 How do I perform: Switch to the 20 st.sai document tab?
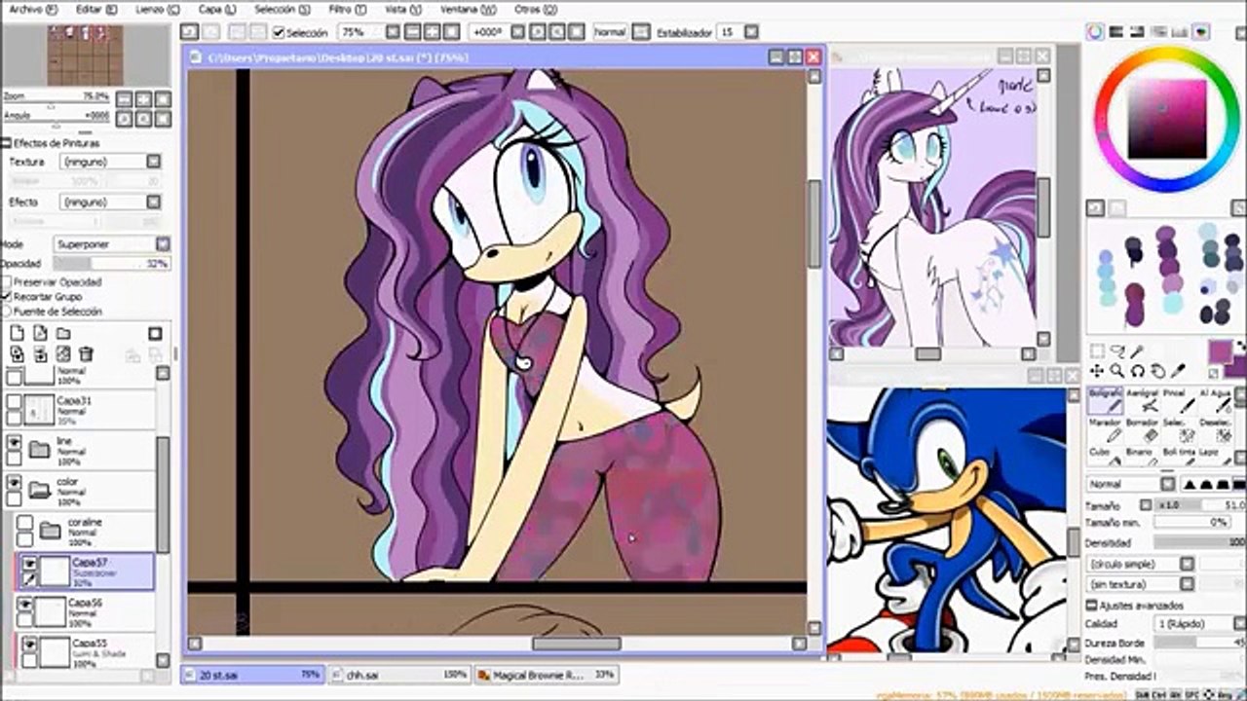pos(253,674)
